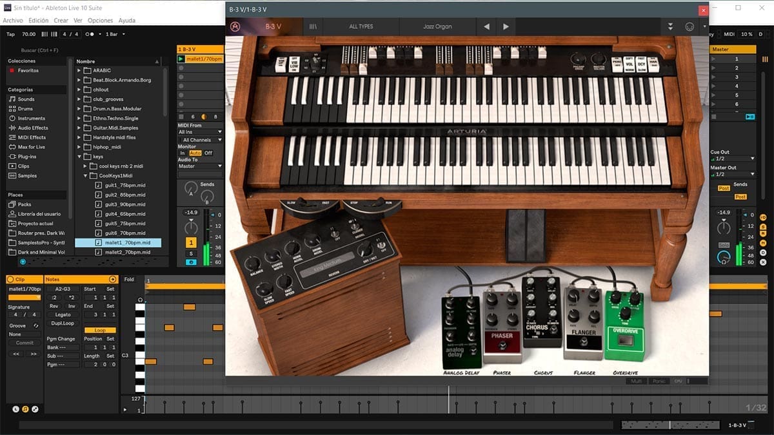Image resolution: width=774 pixels, height=435 pixels.
Task: Click the Rev button
Action: point(54,306)
